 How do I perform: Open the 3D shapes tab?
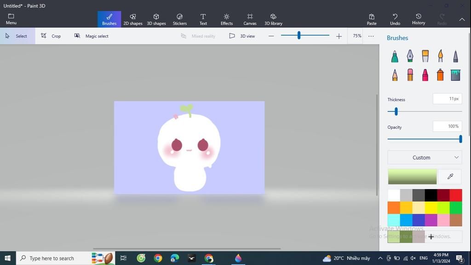point(156,19)
